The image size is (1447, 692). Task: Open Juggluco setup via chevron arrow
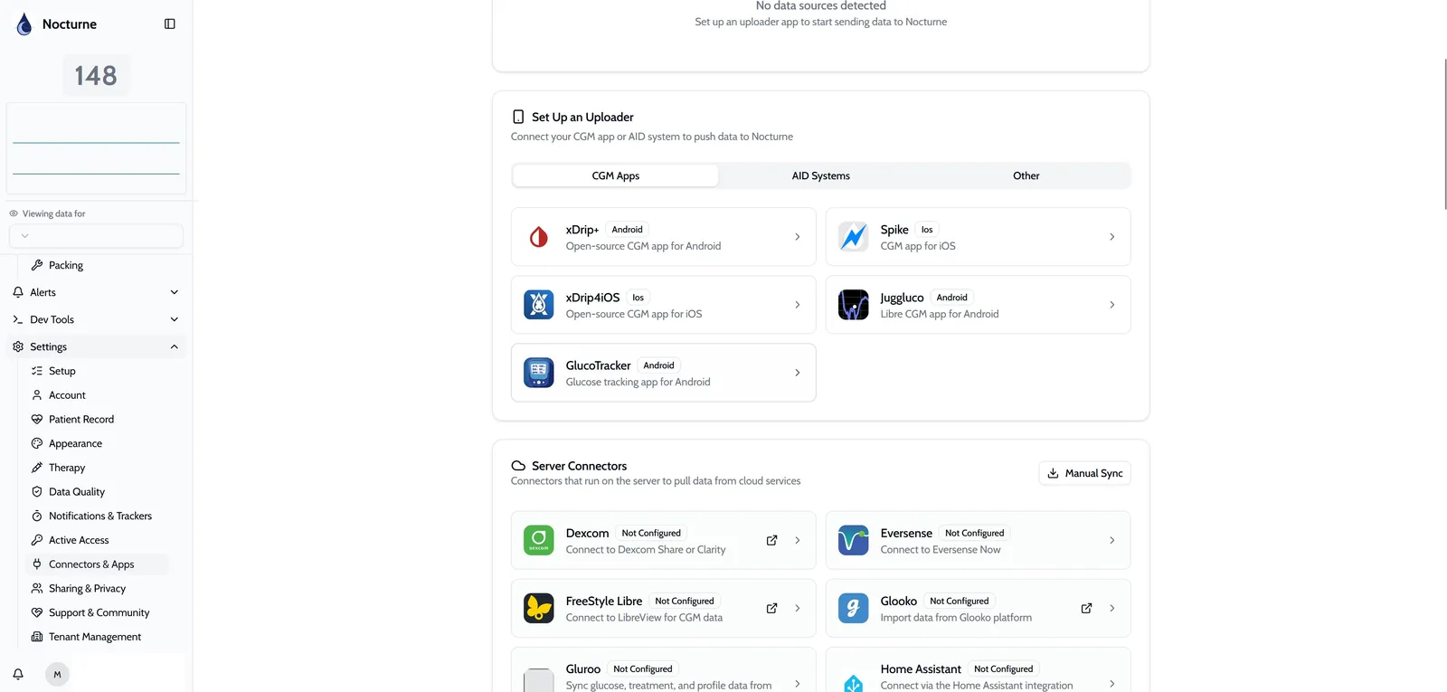point(1112,305)
